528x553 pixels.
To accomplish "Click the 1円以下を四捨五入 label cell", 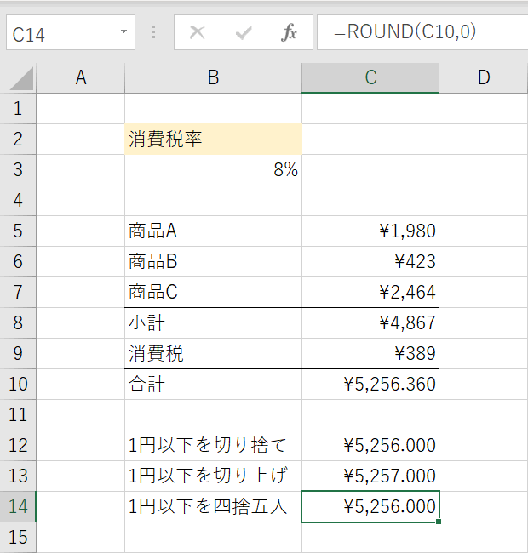I will tap(213, 507).
